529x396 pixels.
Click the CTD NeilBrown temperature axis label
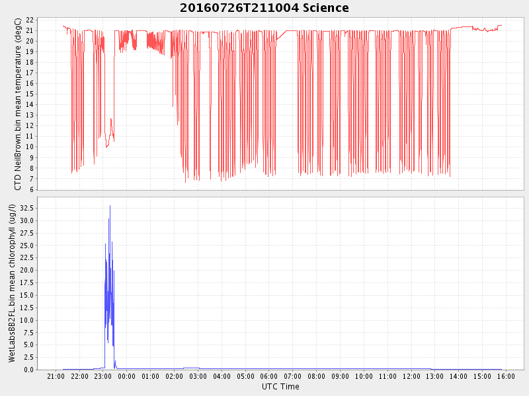[18, 104]
